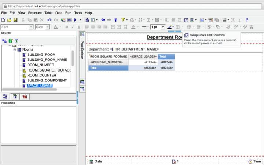Open the Font name dropdown
264x165 pixels.
point(31,27)
